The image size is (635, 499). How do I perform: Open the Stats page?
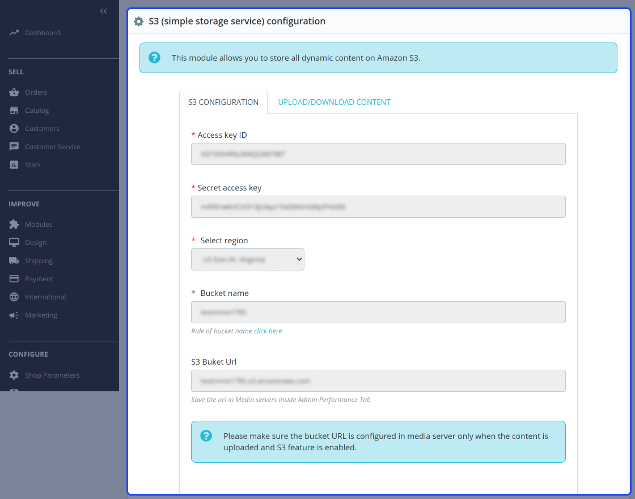[x=33, y=165]
